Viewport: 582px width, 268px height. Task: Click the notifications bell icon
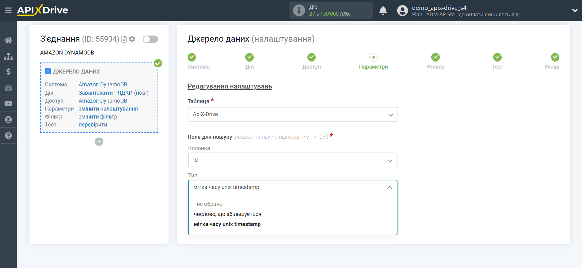click(x=383, y=11)
